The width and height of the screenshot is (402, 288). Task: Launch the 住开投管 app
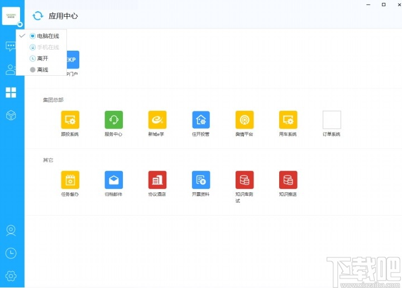click(201, 120)
